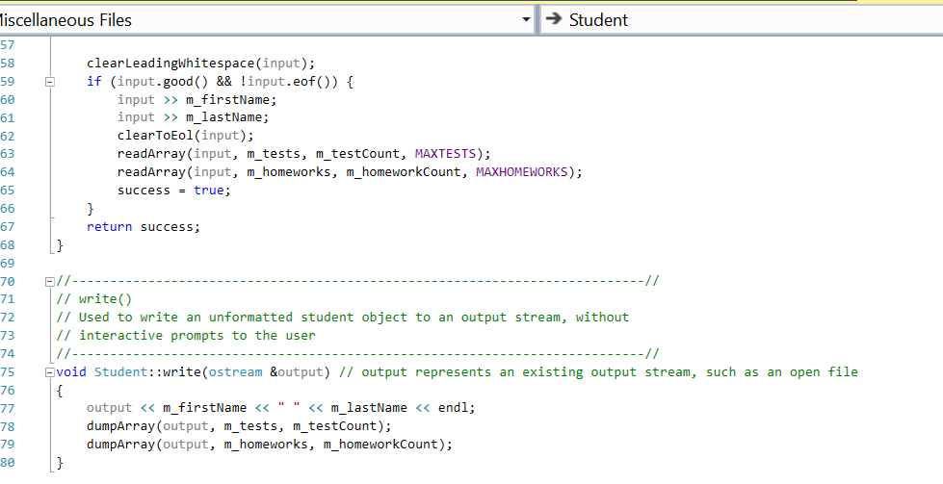
Task: Click the arrow icon beside Student
Action: [x=553, y=19]
